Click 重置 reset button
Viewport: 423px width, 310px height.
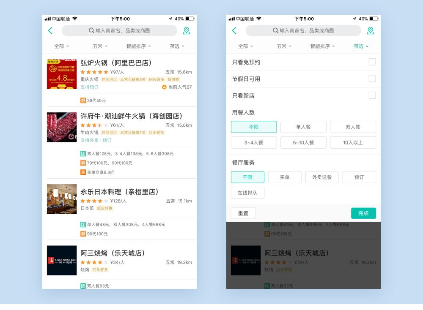point(243,213)
